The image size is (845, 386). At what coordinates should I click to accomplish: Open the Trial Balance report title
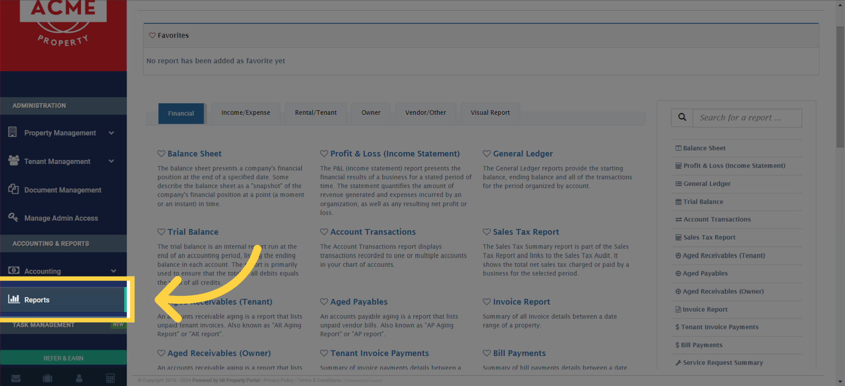[x=193, y=232]
